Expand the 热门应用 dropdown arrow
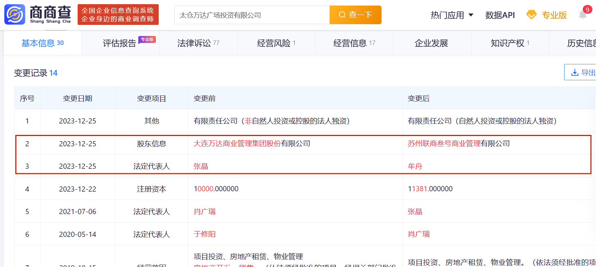 pos(471,15)
